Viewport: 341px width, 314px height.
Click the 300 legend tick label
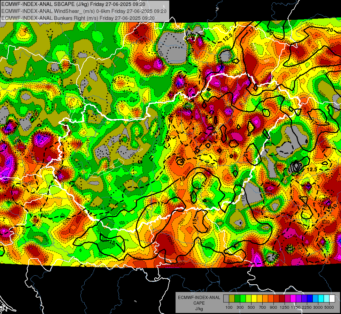240,307
